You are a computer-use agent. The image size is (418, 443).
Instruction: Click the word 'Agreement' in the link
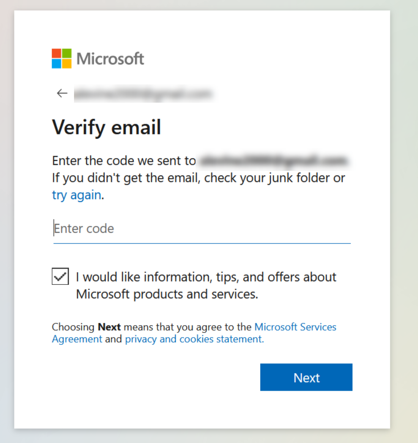pos(77,339)
